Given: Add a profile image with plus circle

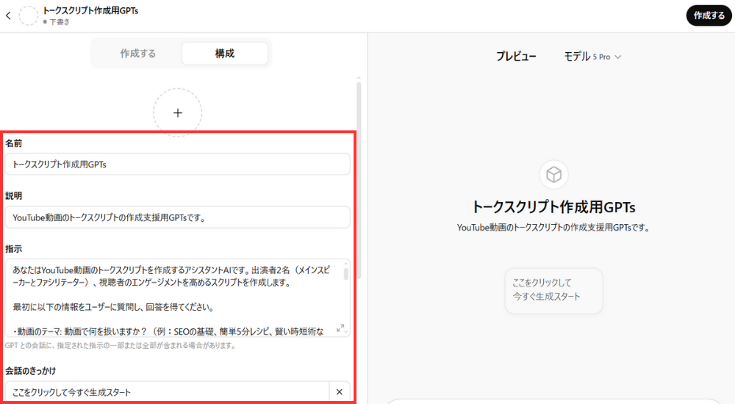Looking at the screenshot, I should [178, 112].
